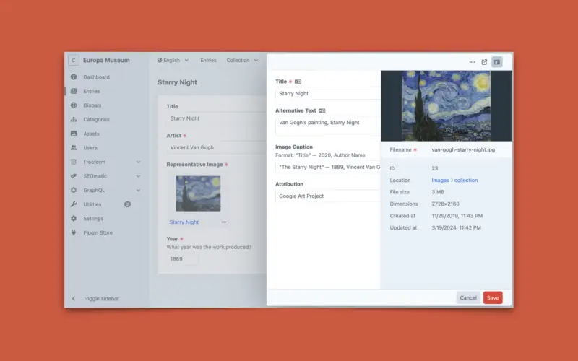Open asset in new window icon
The height and width of the screenshot is (361, 578).
coord(484,62)
